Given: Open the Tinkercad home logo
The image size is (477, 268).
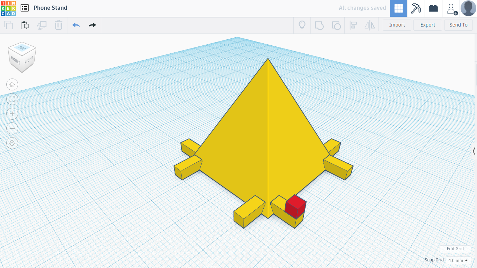Looking at the screenshot, I should pyautogui.click(x=8, y=8).
